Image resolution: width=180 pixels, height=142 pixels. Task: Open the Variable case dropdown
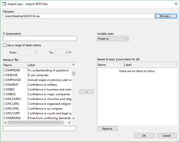pyautogui.click(x=113, y=39)
